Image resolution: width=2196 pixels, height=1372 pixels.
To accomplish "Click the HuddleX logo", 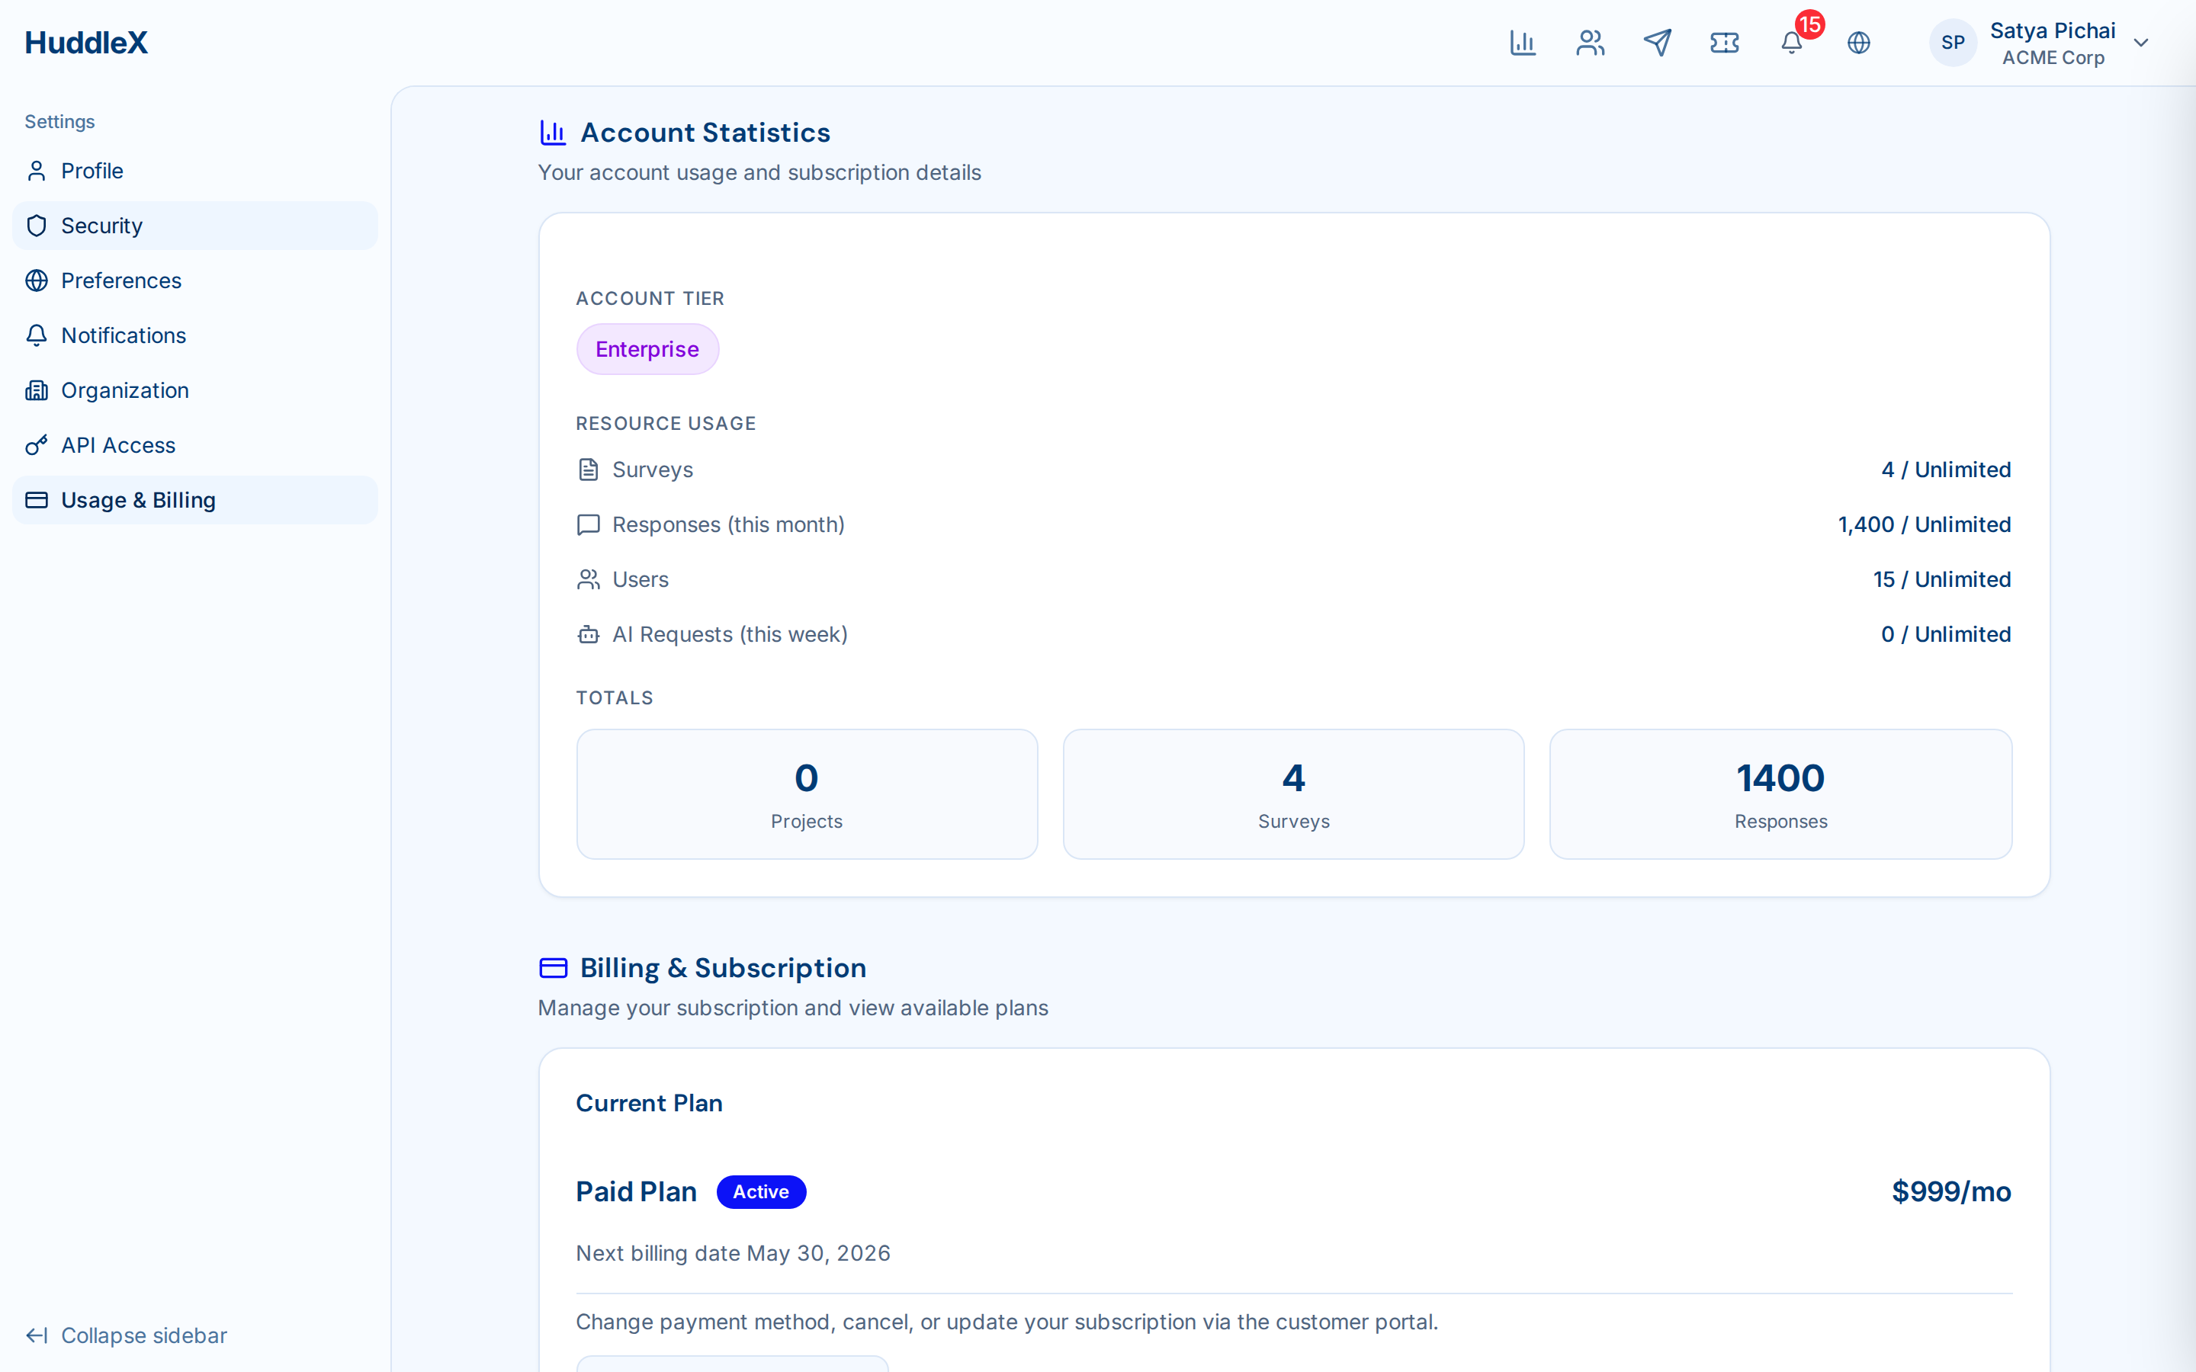I will (86, 43).
